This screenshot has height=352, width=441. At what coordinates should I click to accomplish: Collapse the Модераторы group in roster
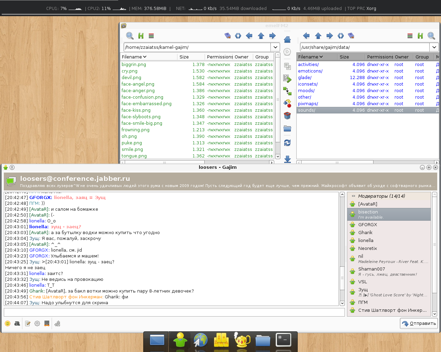click(353, 196)
